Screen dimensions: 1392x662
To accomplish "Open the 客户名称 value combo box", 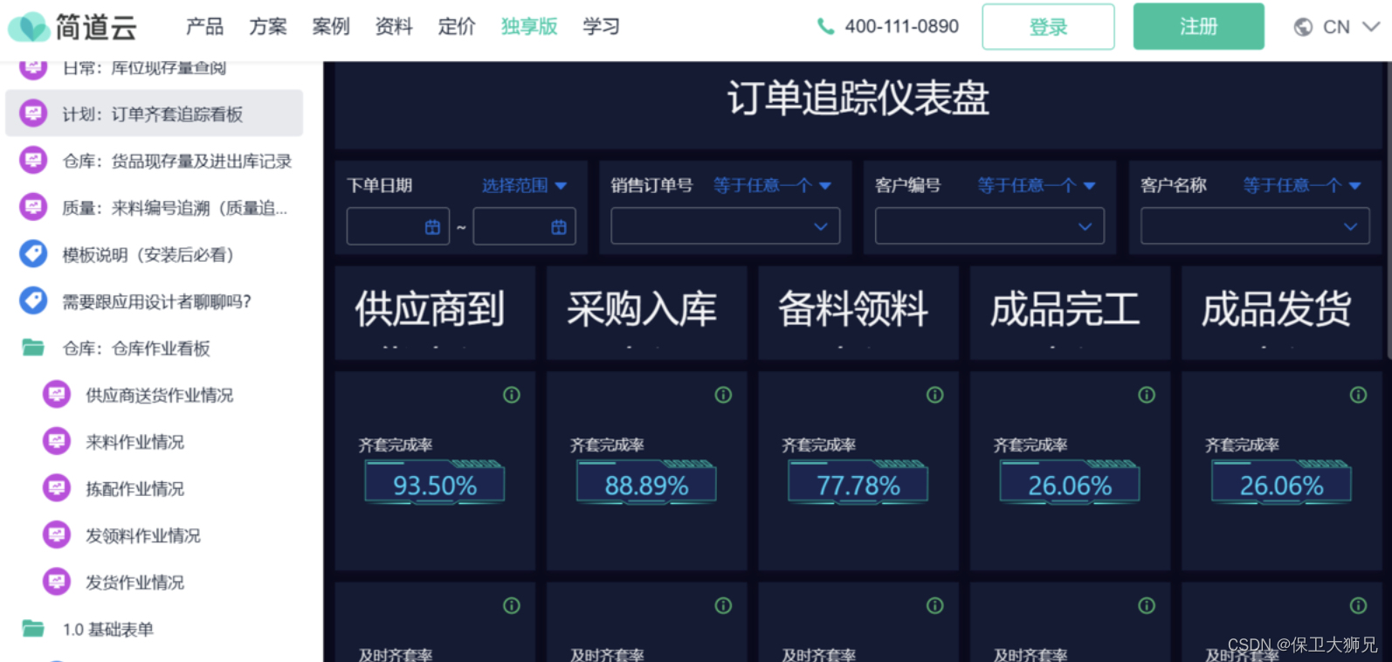I will [x=1255, y=226].
